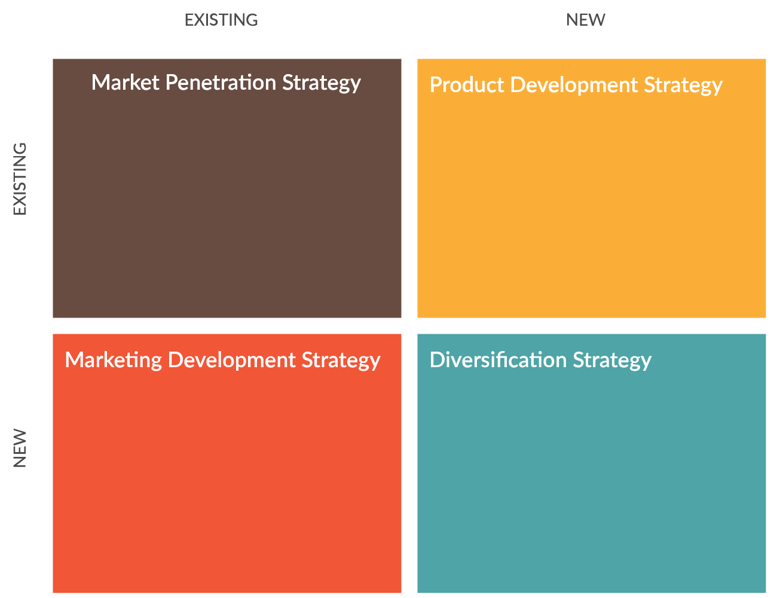Click the word Marketing in red box
The width and height of the screenshot is (771, 598).
point(114,360)
